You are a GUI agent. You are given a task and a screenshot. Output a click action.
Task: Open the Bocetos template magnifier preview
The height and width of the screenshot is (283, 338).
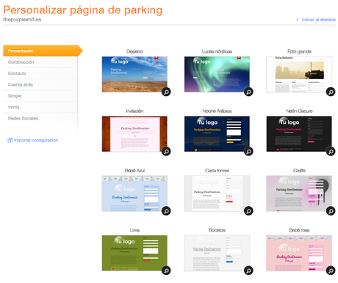pos(248,271)
